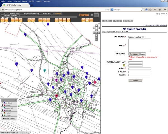Click into the 'Popis' description text area
Image resolution: width=168 pixels, height=134 pixels.
[140, 46]
